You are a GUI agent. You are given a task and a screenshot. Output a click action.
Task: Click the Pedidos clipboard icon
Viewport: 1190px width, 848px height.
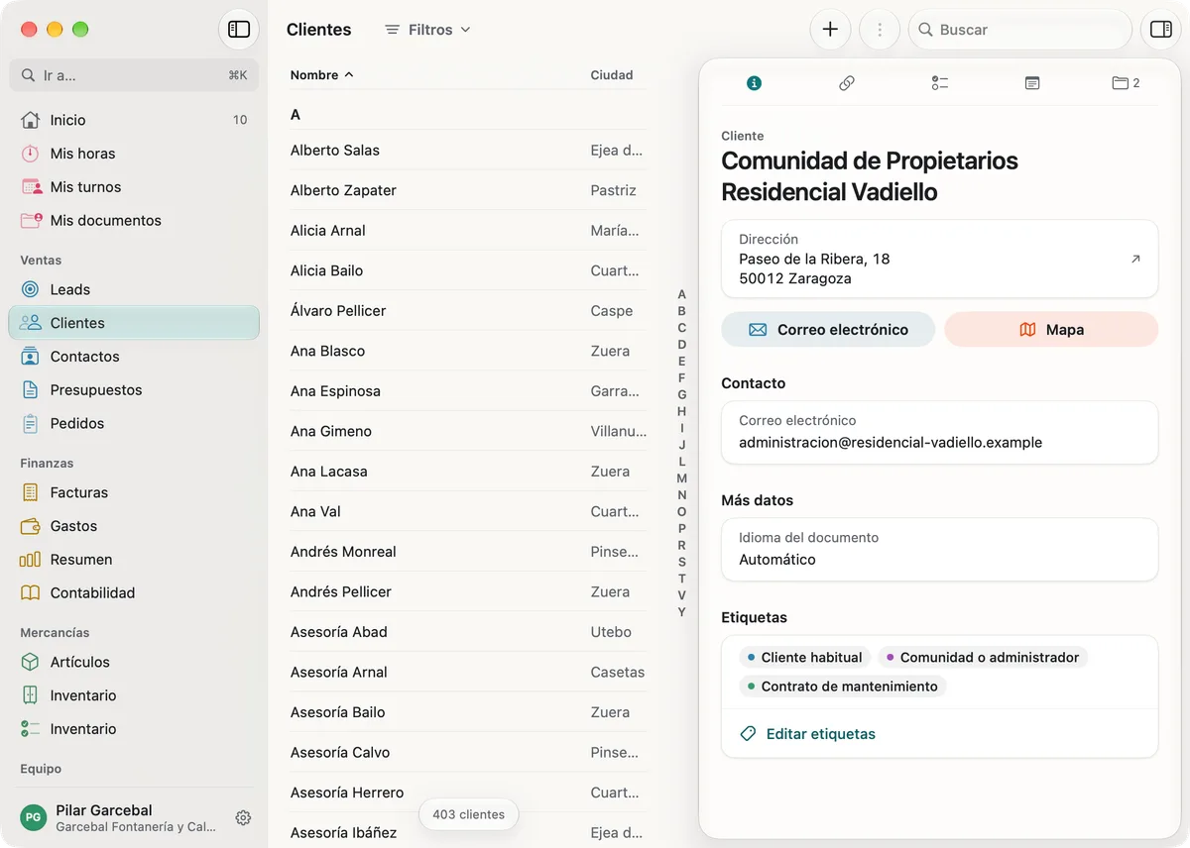pos(31,423)
